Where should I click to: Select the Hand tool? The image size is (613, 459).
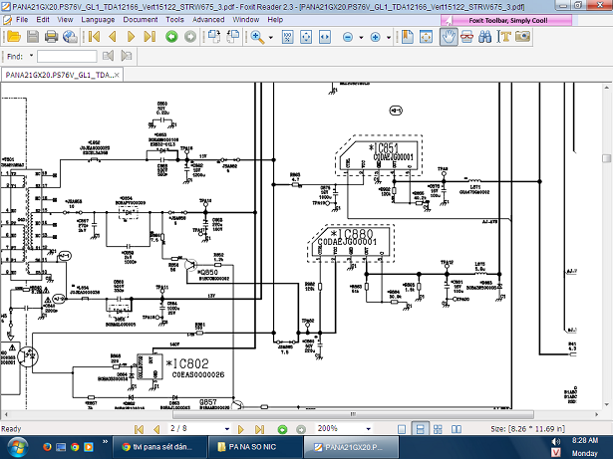point(449,36)
